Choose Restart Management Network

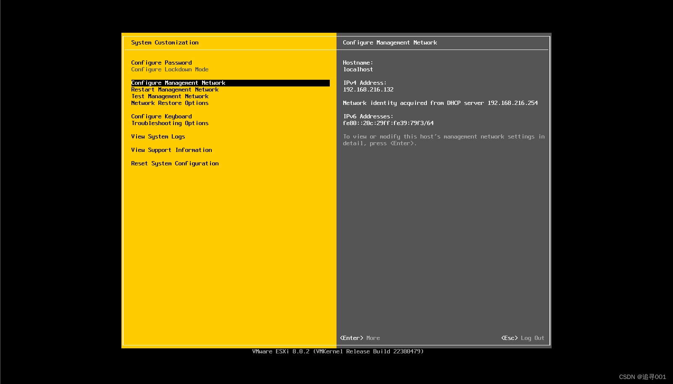tap(175, 90)
